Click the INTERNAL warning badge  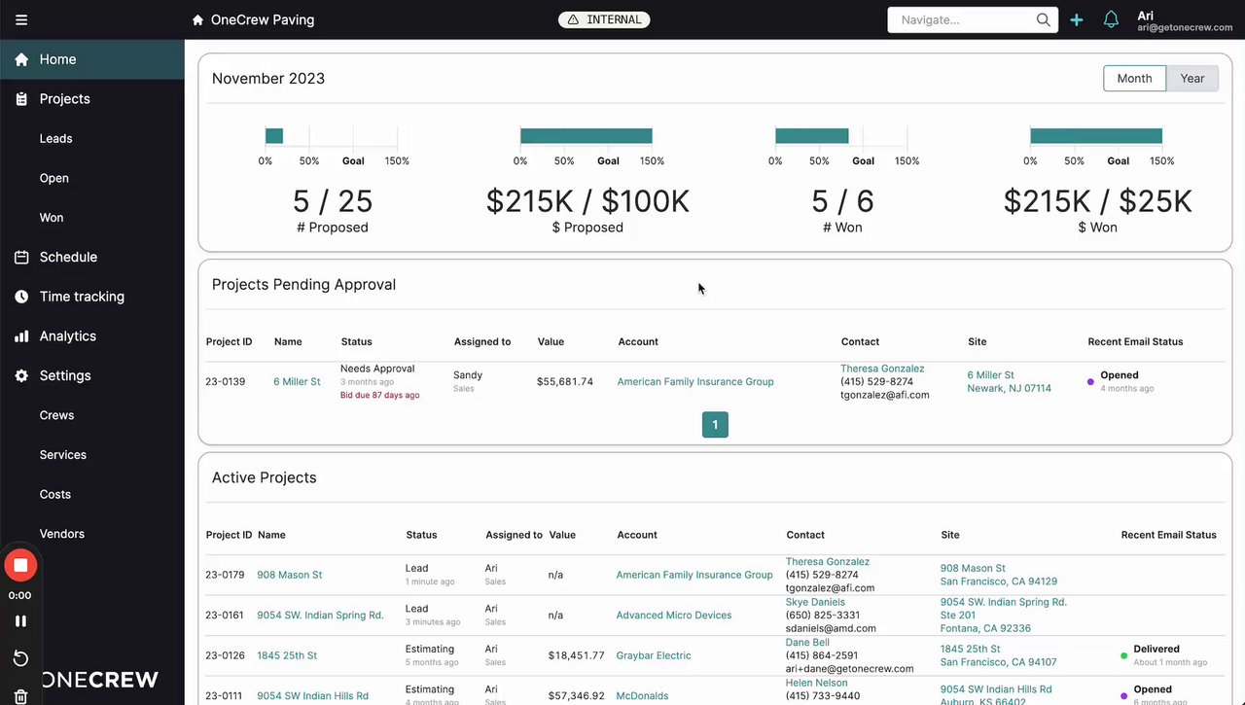(604, 19)
